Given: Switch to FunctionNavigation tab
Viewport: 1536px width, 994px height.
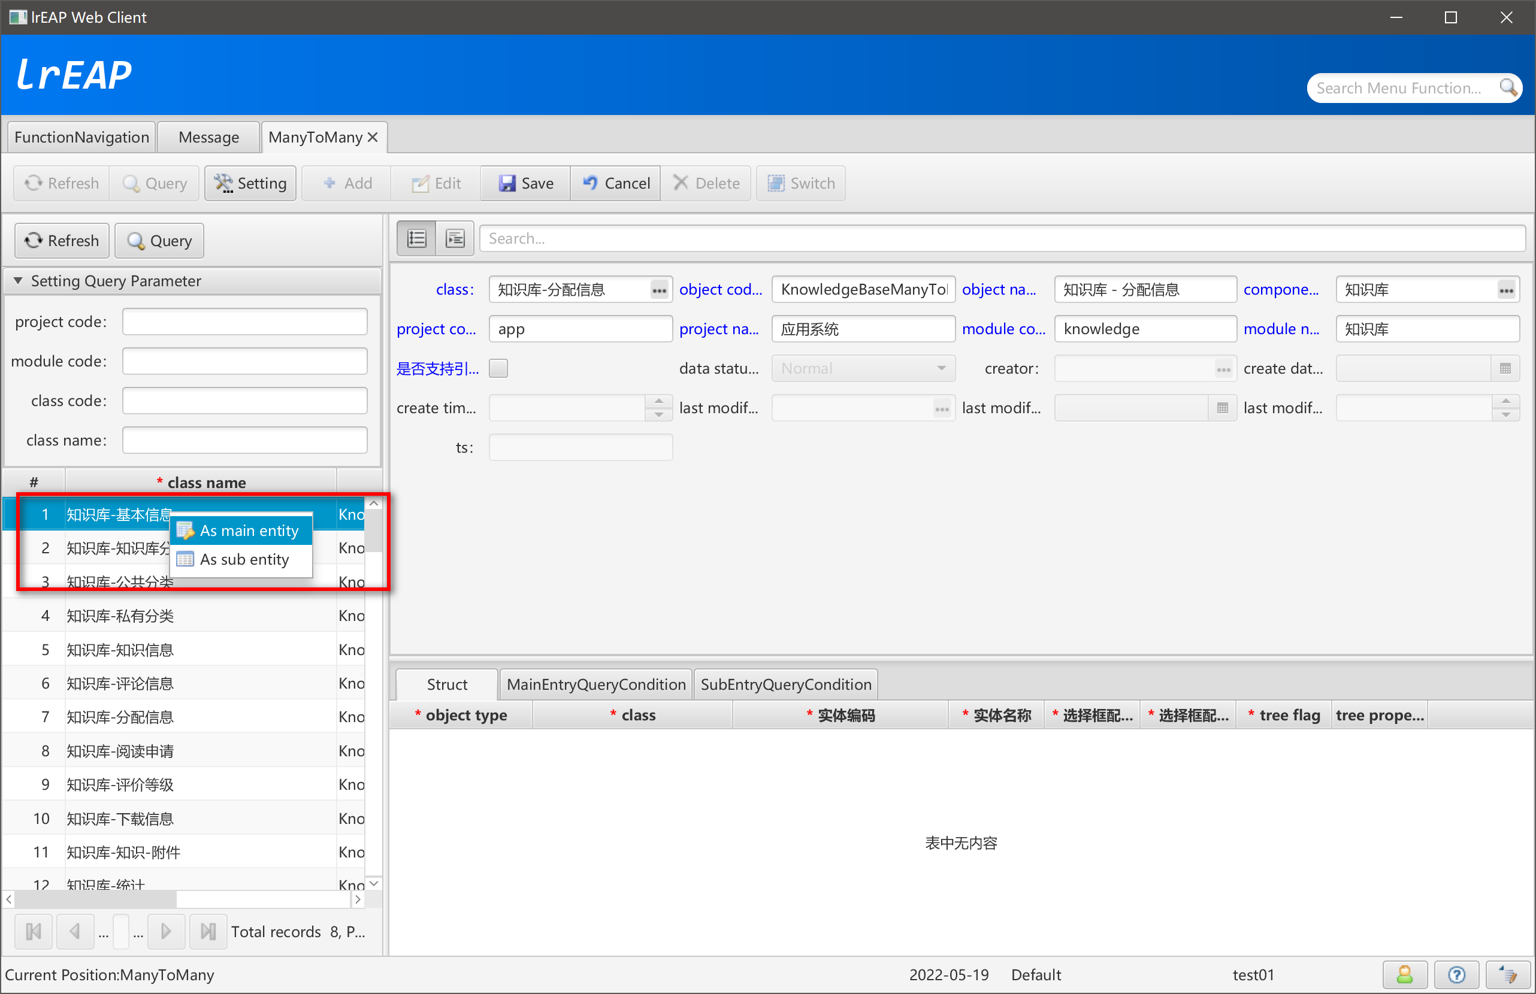Looking at the screenshot, I should pyautogui.click(x=81, y=137).
